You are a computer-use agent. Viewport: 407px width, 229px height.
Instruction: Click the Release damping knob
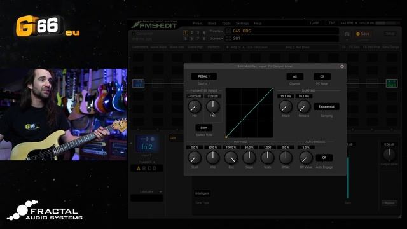click(304, 106)
